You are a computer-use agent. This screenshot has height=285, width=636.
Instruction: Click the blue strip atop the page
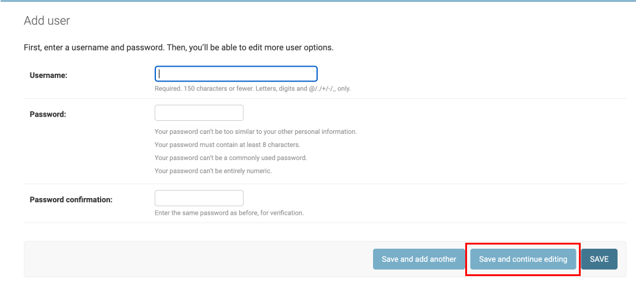tap(318, 1)
